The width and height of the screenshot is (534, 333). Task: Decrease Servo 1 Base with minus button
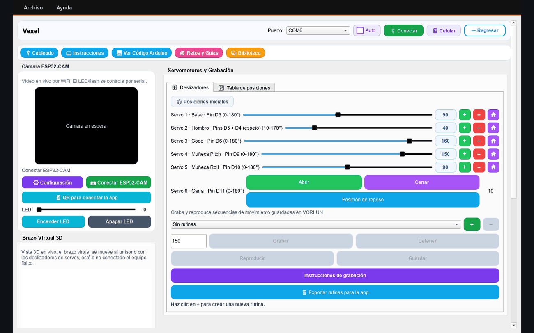[x=479, y=115]
